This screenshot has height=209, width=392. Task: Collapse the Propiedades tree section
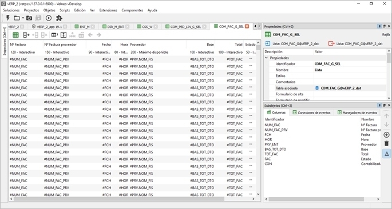pyautogui.click(x=266, y=58)
